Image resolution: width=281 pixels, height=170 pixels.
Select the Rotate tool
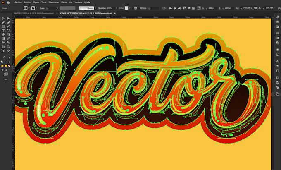[8, 31]
